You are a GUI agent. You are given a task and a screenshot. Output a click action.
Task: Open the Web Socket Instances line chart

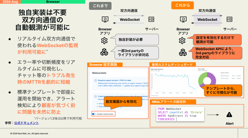pos(173,82)
